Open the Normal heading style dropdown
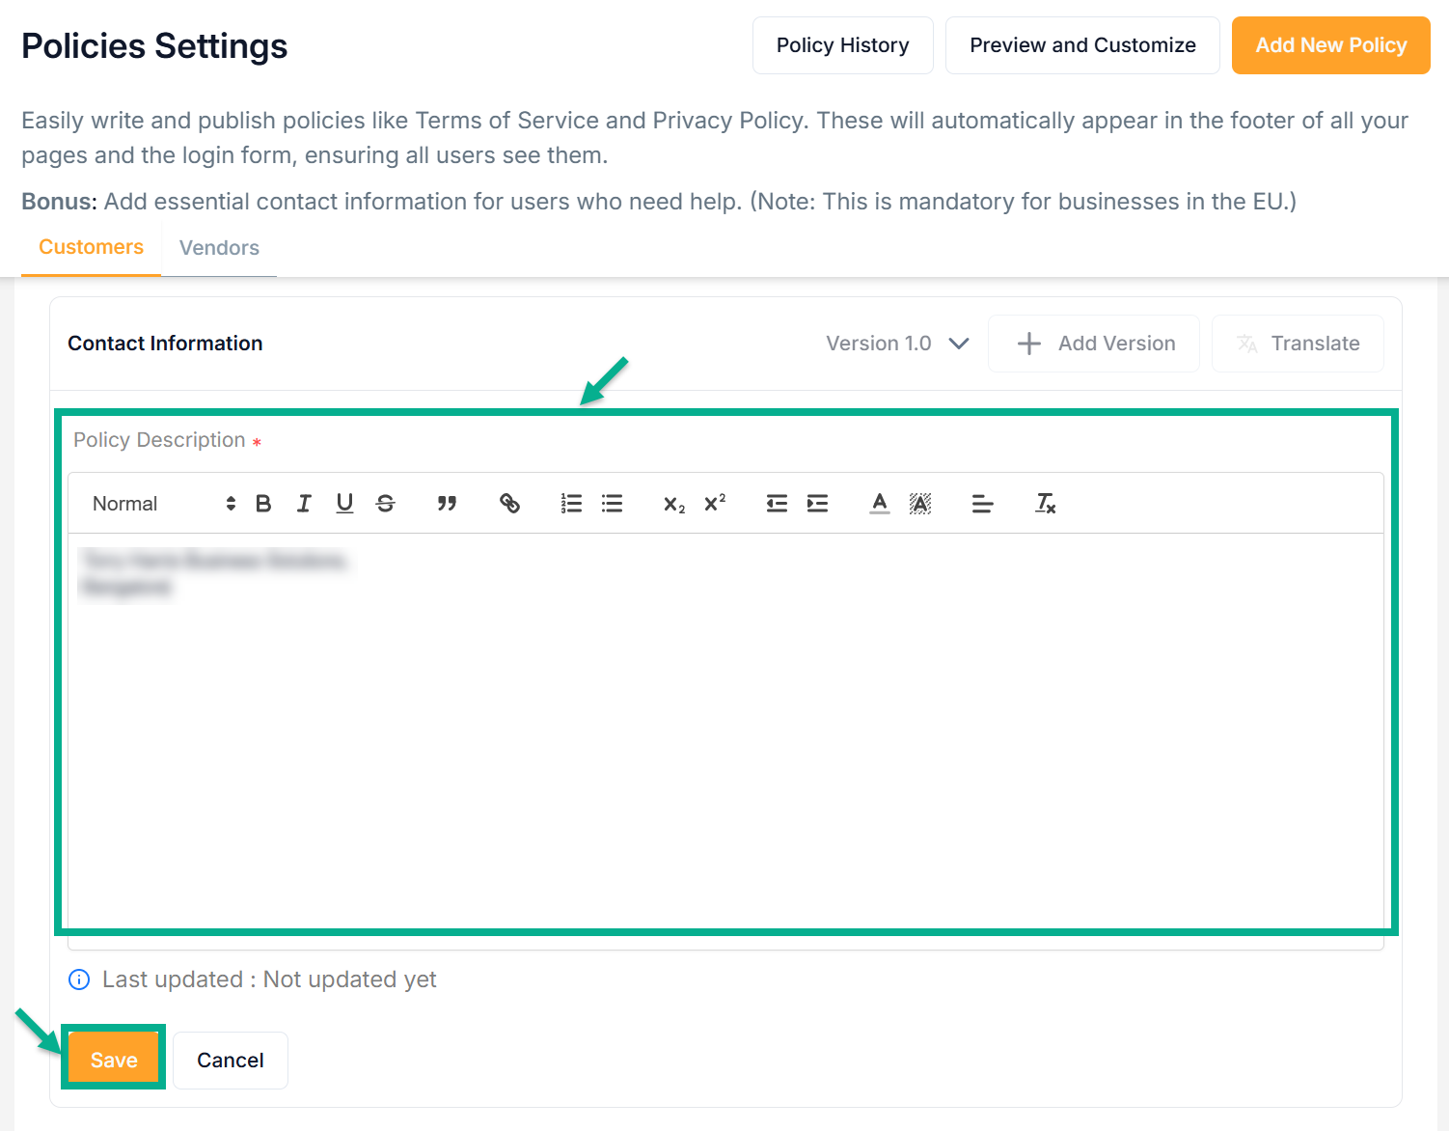Image resolution: width=1449 pixels, height=1131 pixels. pyautogui.click(x=163, y=504)
